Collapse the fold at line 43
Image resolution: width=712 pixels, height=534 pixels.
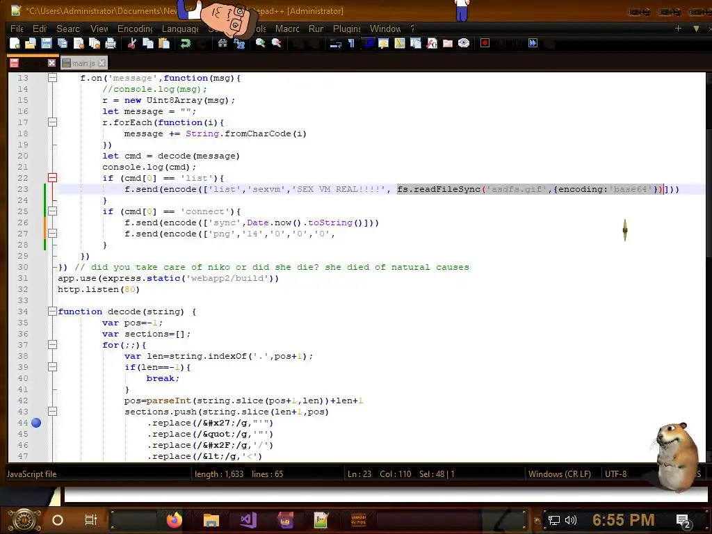click(x=52, y=412)
